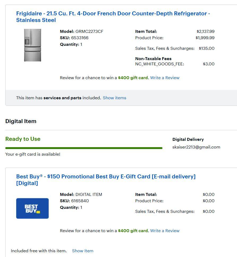This screenshot has height=257, width=237.
Task: Click the Item Total $2,137.99 amount
Action: pyautogui.click(x=206, y=31)
